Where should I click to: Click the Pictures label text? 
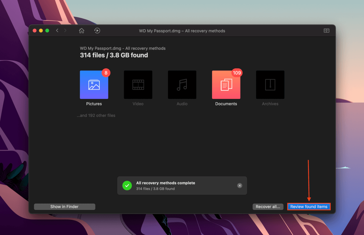pyautogui.click(x=94, y=104)
